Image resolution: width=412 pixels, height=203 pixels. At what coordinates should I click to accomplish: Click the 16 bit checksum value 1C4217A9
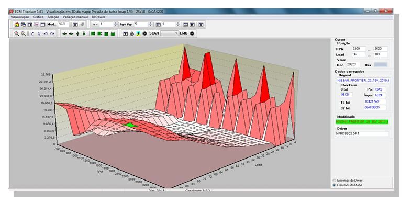coord(375,101)
